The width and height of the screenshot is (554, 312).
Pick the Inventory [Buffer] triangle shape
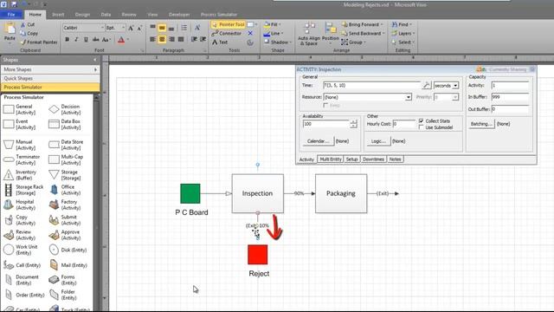[9, 175]
